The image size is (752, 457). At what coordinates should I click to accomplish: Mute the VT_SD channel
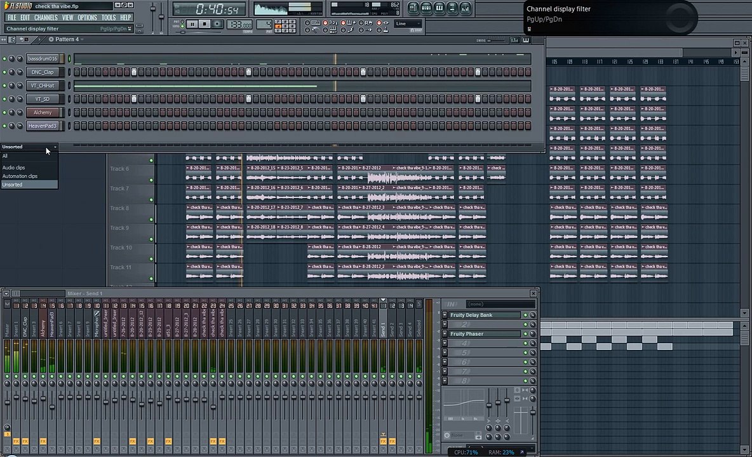click(x=4, y=98)
